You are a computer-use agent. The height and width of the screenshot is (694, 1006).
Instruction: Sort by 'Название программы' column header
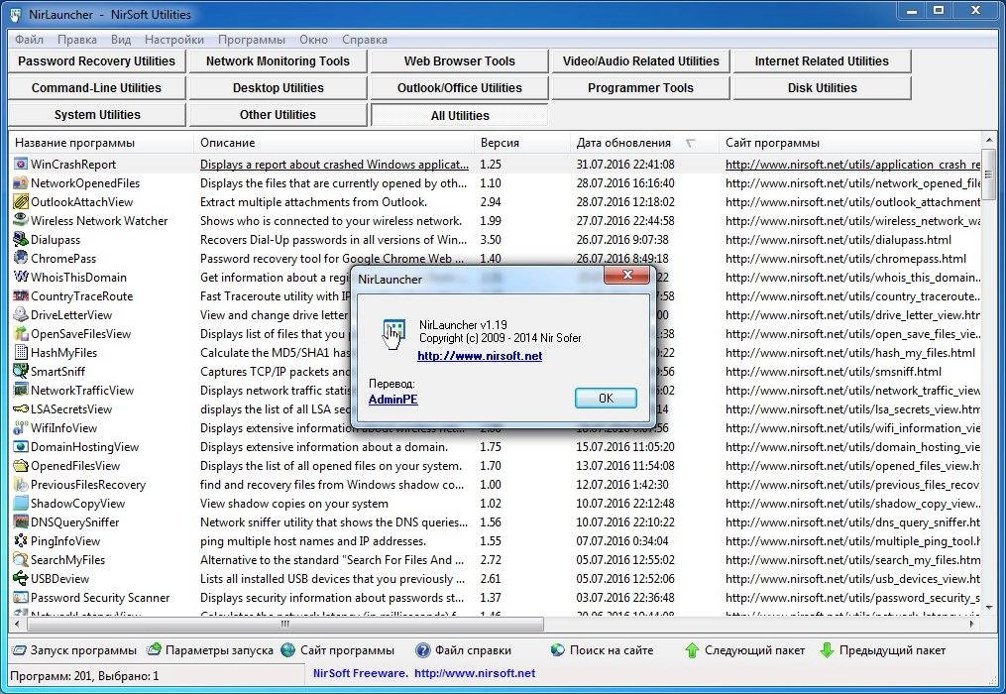point(101,143)
